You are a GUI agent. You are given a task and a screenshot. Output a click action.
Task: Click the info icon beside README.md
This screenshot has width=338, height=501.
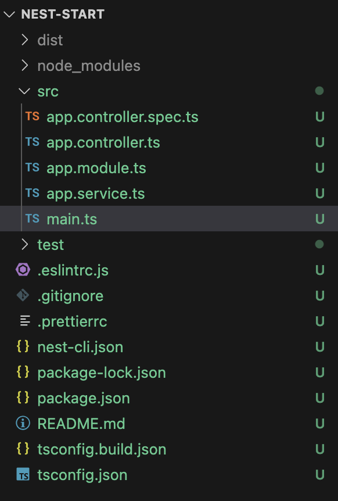point(23,423)
